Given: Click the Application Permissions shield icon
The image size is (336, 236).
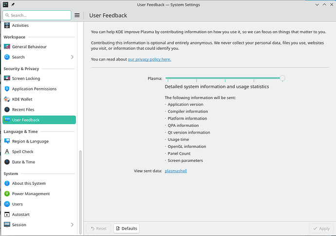Looking at the screenshot, I should (x=7, y=89).
